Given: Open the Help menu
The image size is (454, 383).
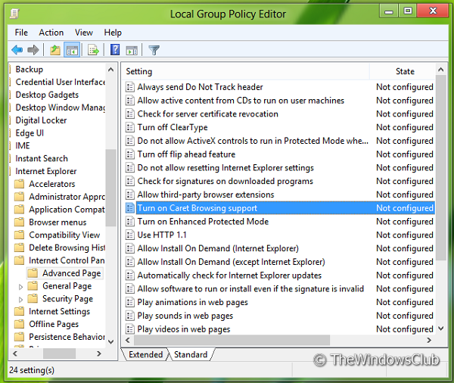Looking at the screenshot, I should 113,33.
